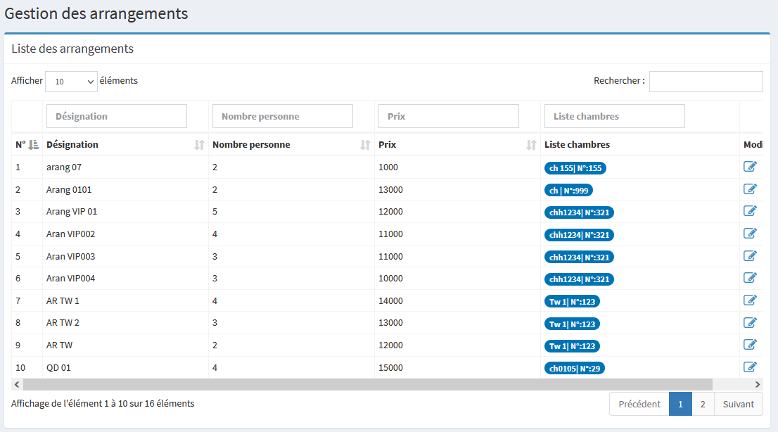Go to page 2 of results
The width and height of the screenshot is (778, 432).
pyautogui.click(x=703, y=404)
